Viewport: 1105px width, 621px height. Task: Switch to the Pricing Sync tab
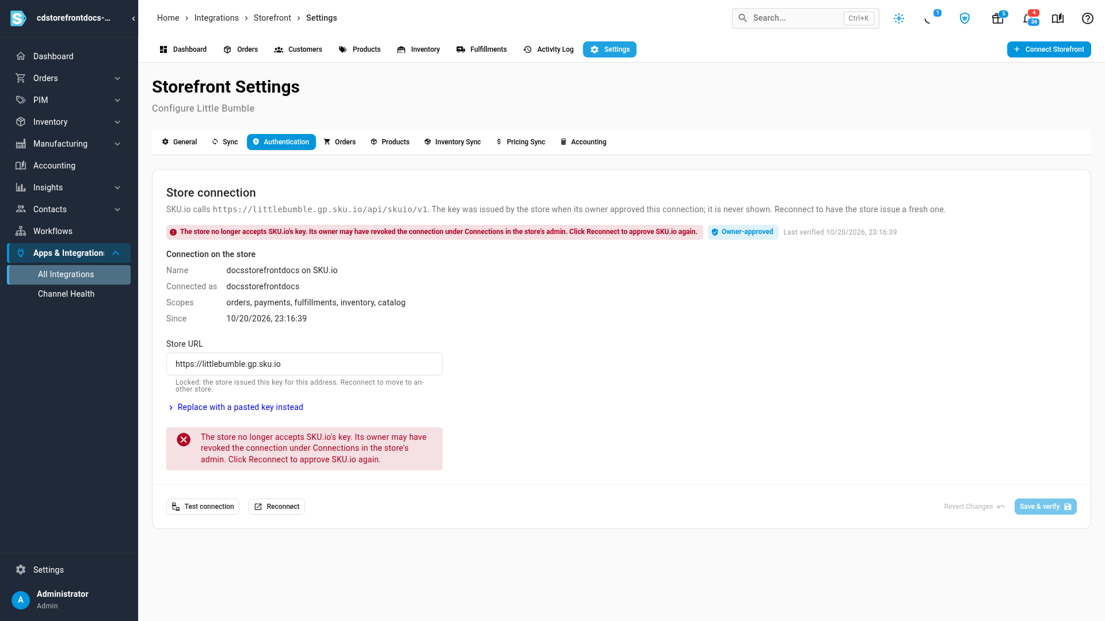tap(521, 142)
